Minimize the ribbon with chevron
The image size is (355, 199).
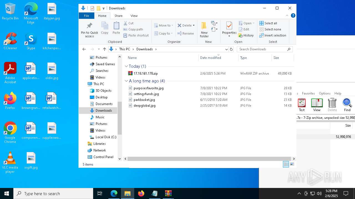(287, 15)
